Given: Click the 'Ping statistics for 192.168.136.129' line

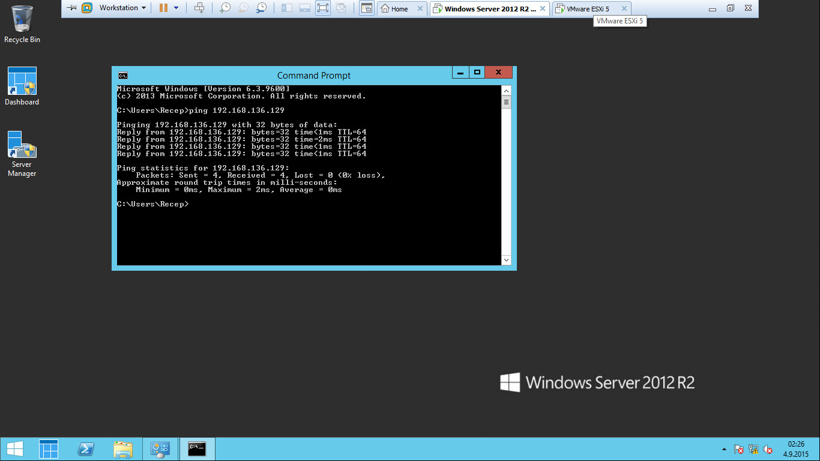Looking at the screenshot, I should click(x=203, y=168).
